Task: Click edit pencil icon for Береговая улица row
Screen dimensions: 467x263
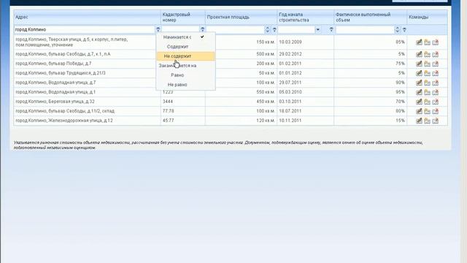Action: (419, 102)
